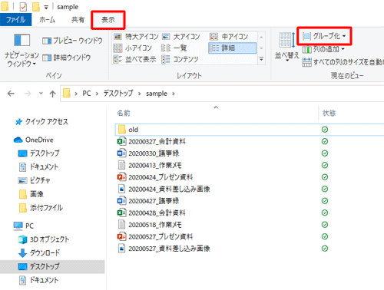Select the highlighted デスクトップ under PC
The image size is (384, 290).
(52, 266)
